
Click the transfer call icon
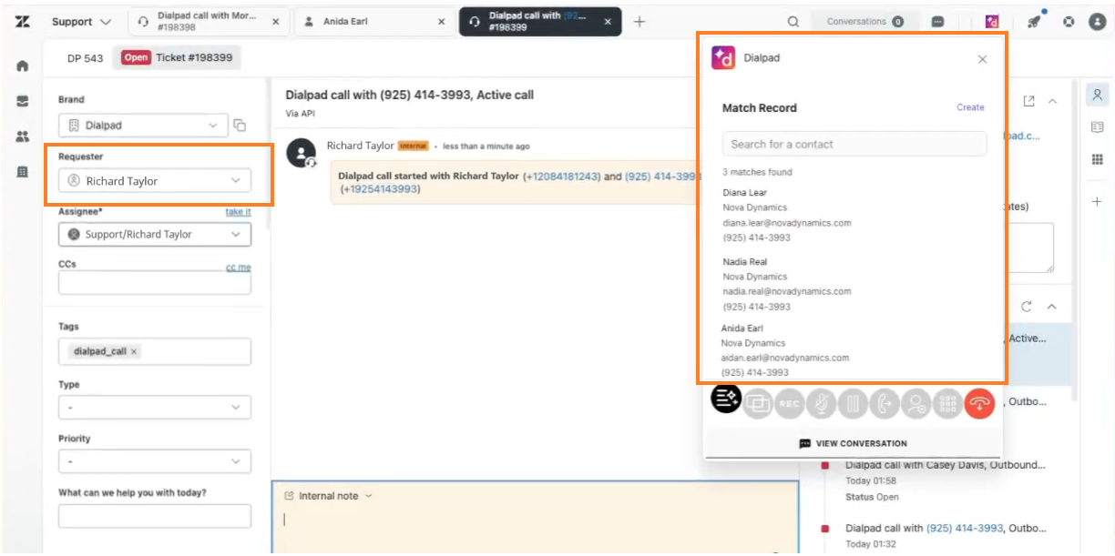pos(885,403)
